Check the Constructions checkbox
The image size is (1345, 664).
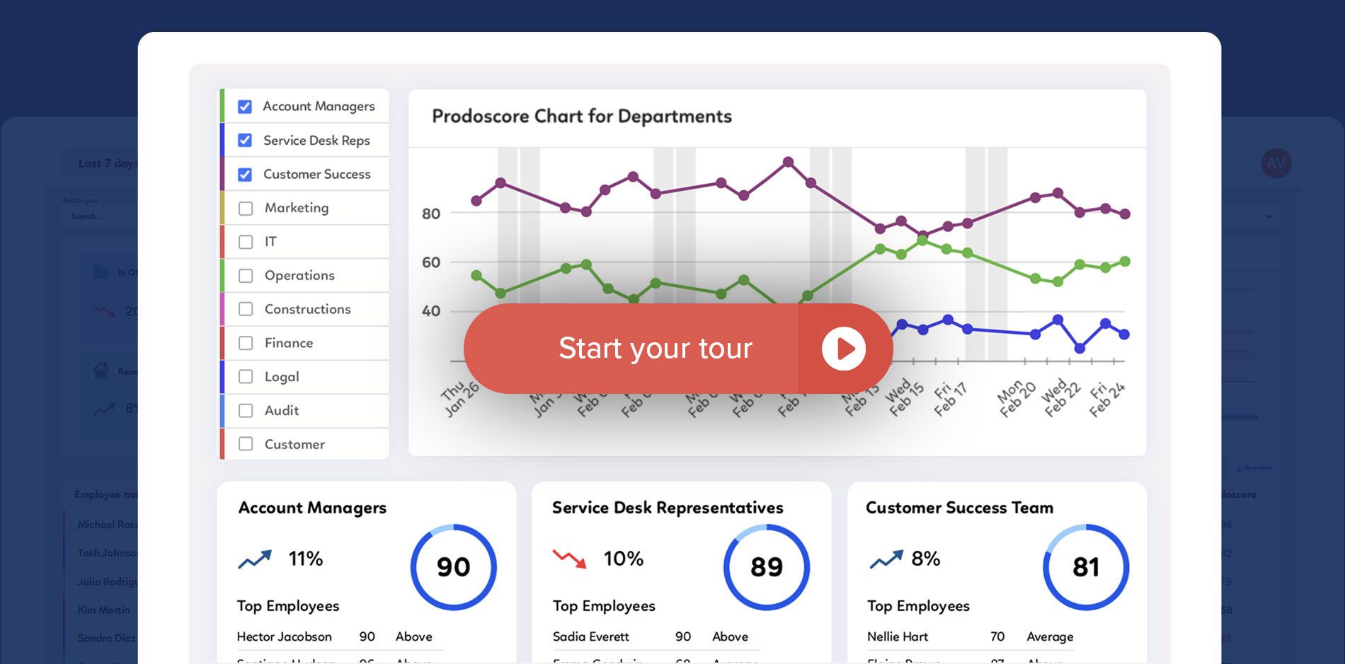246,309
